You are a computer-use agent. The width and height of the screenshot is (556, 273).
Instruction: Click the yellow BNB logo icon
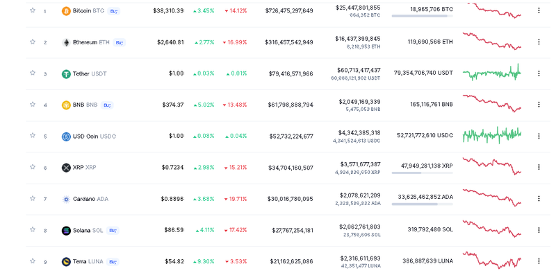click(x=66, y=105)
